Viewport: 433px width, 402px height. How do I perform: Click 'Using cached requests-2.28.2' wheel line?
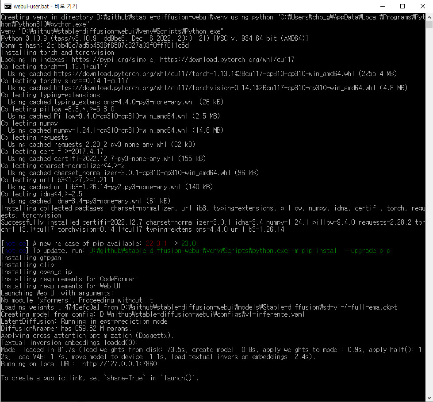click(102, 145)
